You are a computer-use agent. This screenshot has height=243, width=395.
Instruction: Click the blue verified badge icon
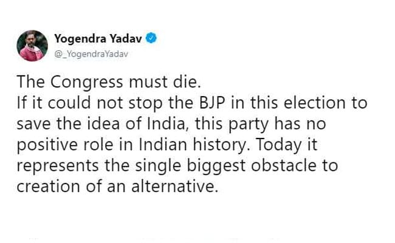click(152, 39)
